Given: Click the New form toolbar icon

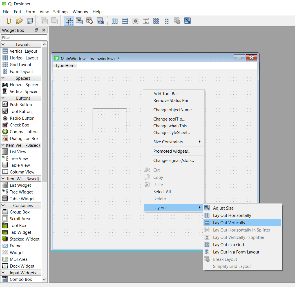Looking at the screenshot, I should pyautogui.click(x=9, y=21).
